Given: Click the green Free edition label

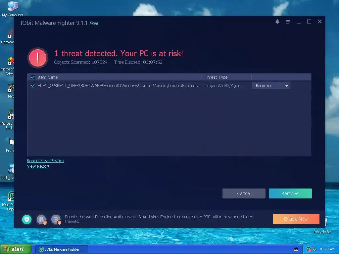Looking at the screenshot, I should pyautogui.click(x=94, y=23).
